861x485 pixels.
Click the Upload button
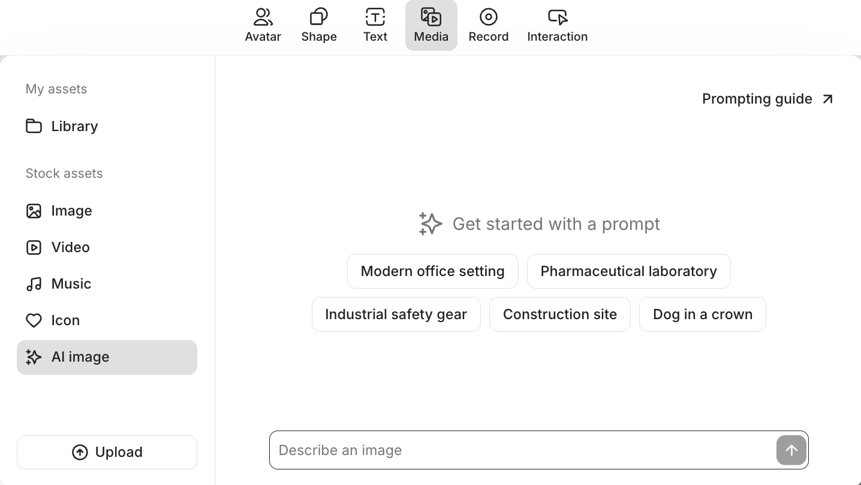coord(107,452)
